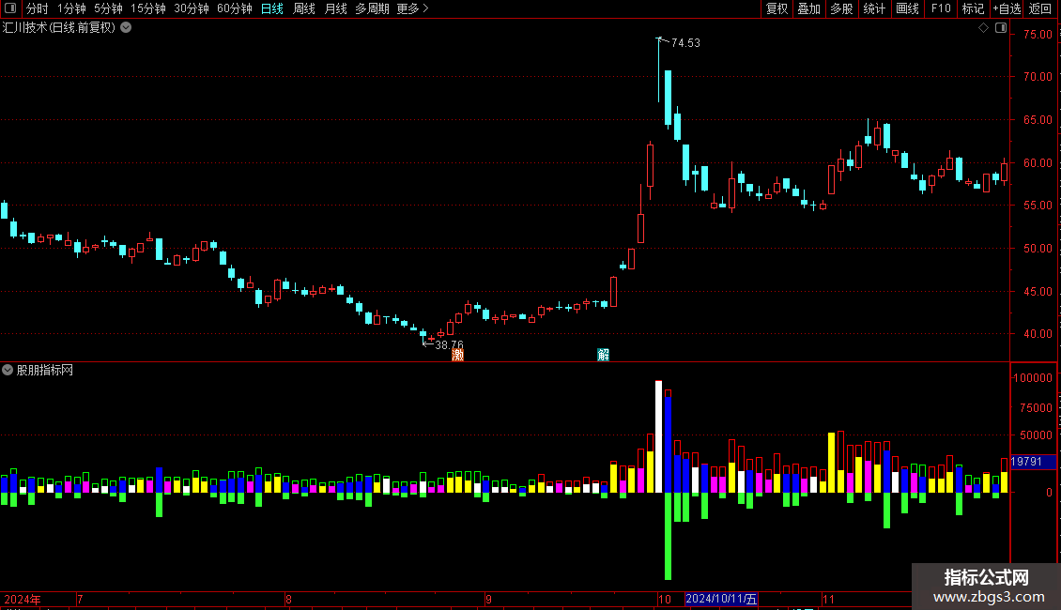Expand the 股朋指标网 indicator menu
The width and height of the screenshot is (1061, 610).
(x=8, y=370)
